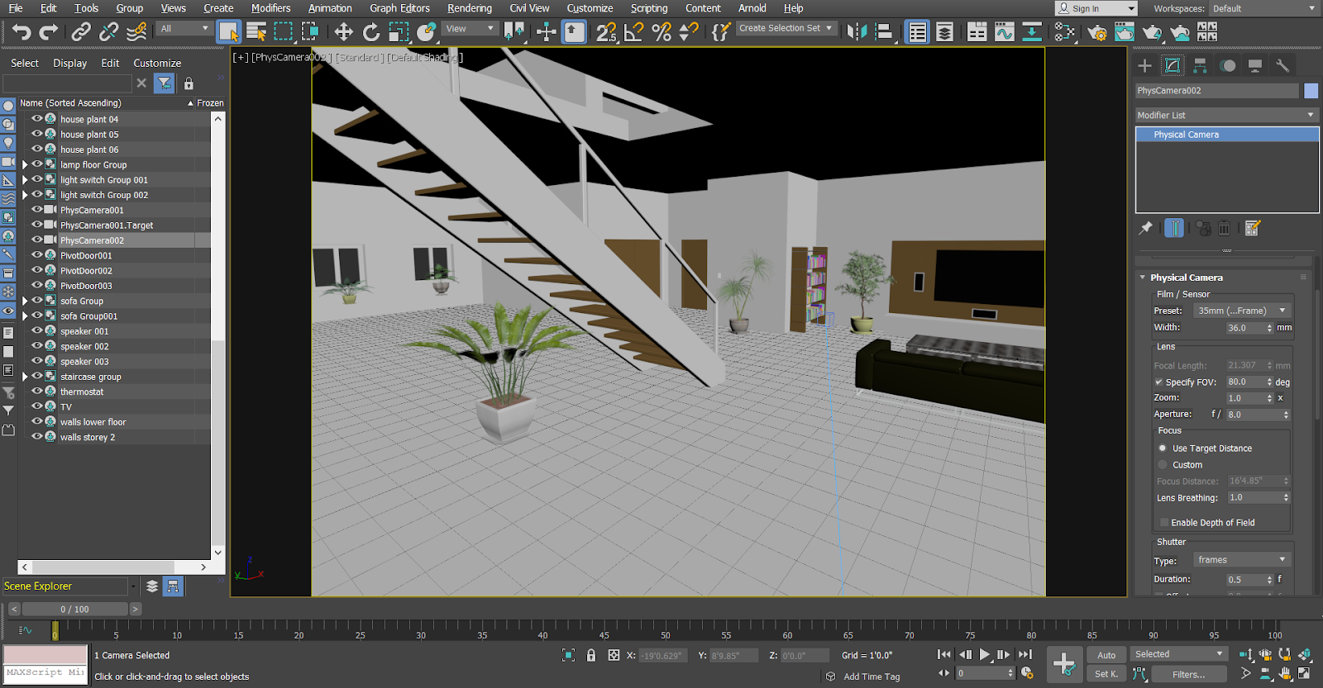Click the X coordinate input field
The height and width of the screenshot is (688, 1323).
click(x=661, y=655)
